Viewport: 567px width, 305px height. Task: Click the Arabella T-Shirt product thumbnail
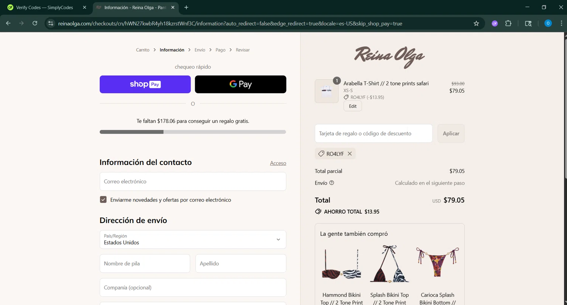(327, 91)
